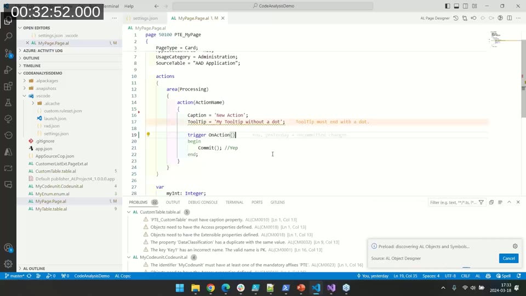Screen dimensions: 526x296
Task: Click the Windows Start button
Action: (180, 288)
